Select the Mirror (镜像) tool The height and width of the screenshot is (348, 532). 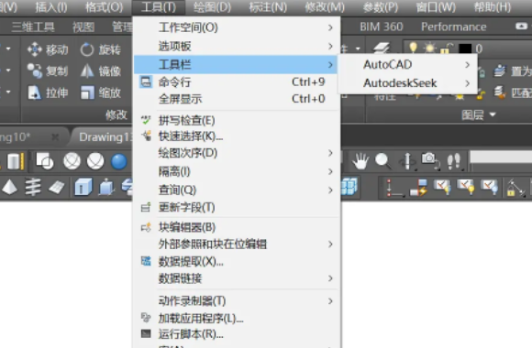click(101, 71)
